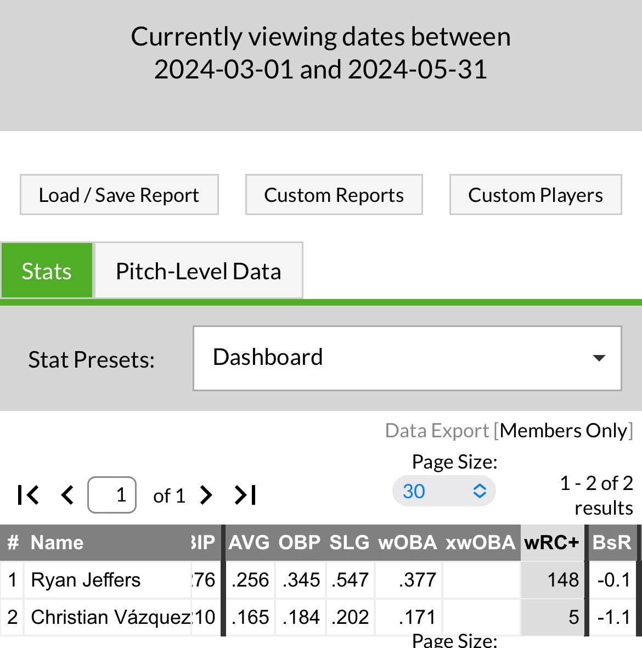Open Custom Players
Image resolution: width=642 pixels, height=648 pixels.
535,195
